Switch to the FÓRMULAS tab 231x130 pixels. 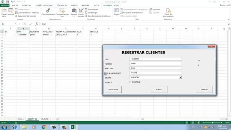click(62, 5)
